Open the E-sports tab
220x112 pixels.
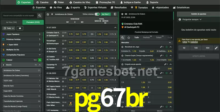(73, 8)
